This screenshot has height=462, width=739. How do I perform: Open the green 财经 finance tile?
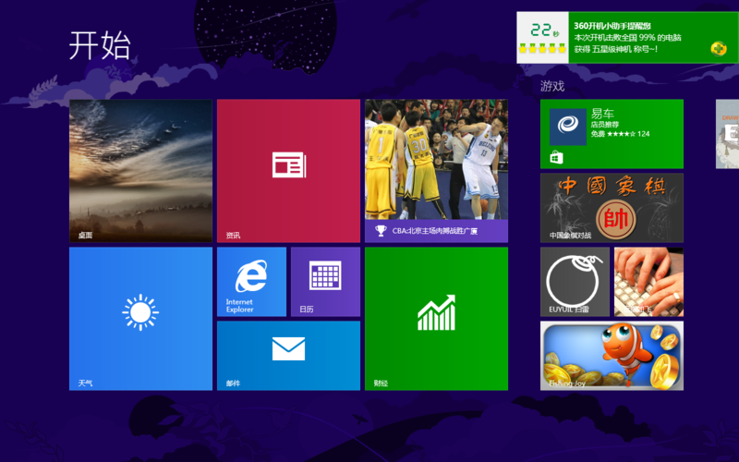click(x=436, y=319)
